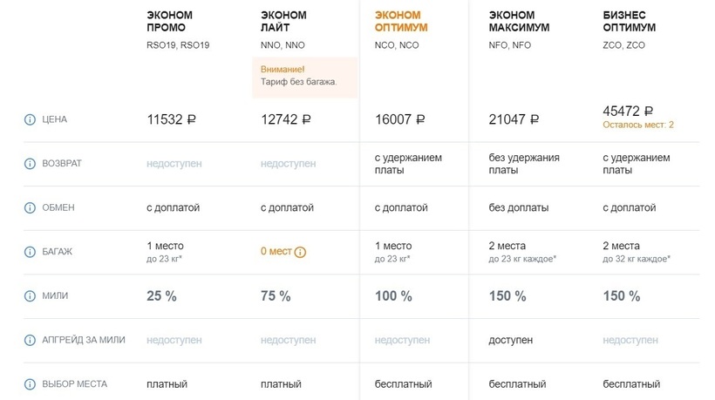
Task: Show info for the МИЛИ row
Action: (x=30, y=296)
